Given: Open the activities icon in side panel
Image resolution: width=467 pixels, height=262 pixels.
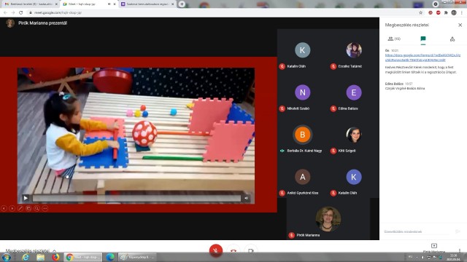Looking at the screenshot, I should tap(452, 39).
